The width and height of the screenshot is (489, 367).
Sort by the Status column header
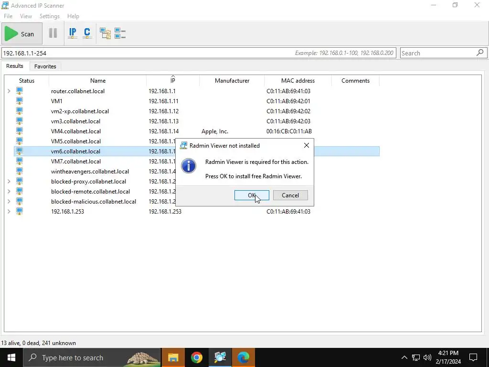click(x=27, y=80)
